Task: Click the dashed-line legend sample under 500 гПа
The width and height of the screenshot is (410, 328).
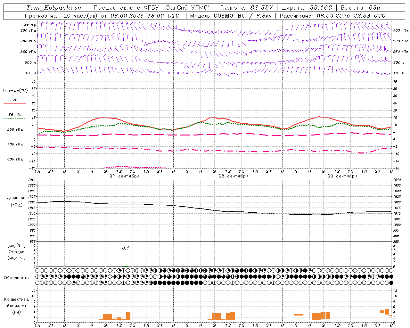Action: point(14,163)
